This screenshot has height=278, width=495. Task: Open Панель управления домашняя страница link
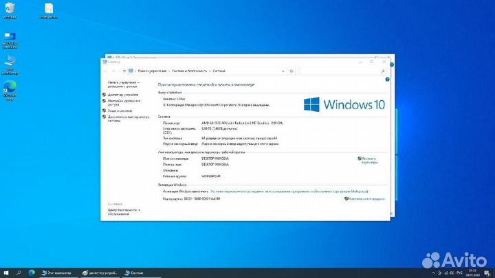coord(124,84)
